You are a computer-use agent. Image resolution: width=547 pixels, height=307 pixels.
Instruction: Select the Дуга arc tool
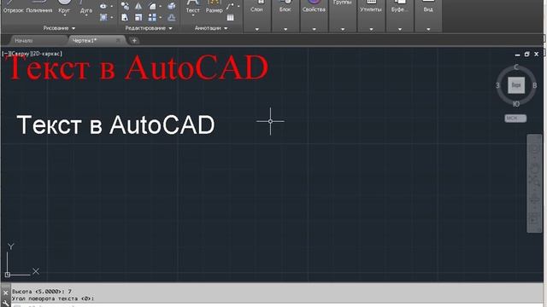coord(85,7)
